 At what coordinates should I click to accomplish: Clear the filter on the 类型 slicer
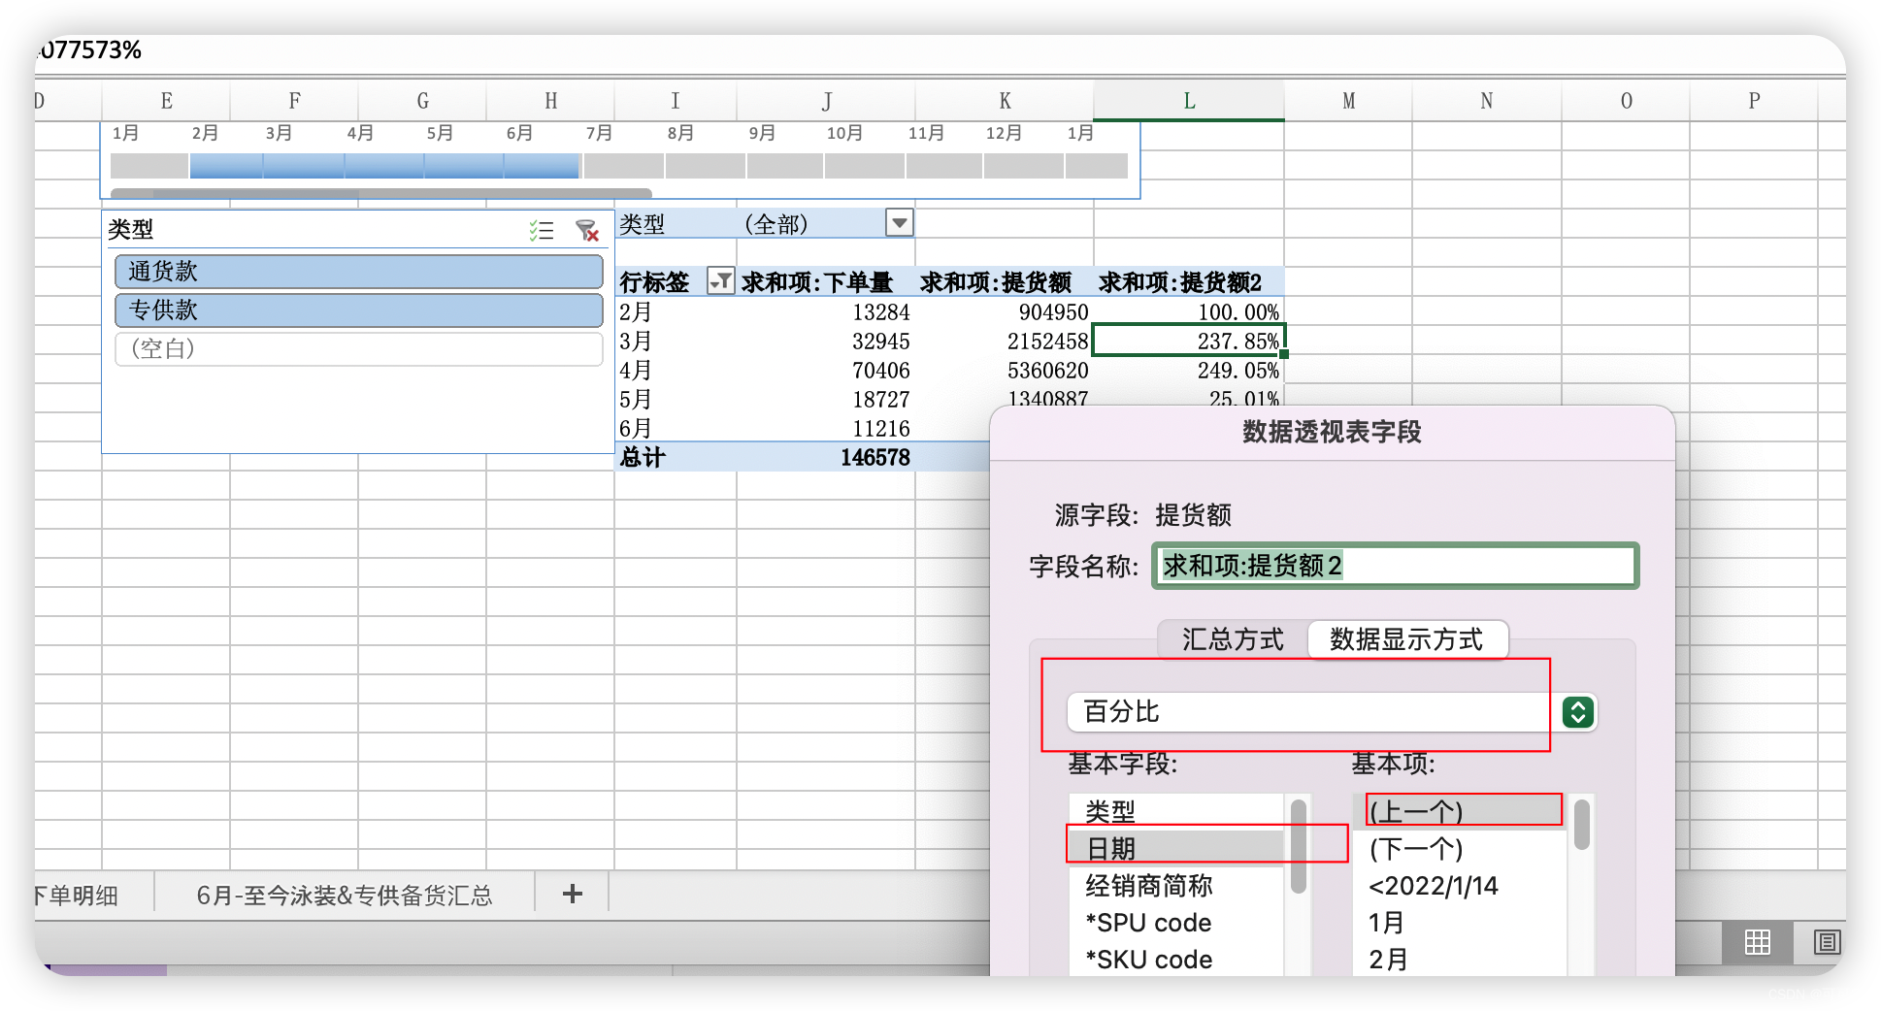click(x=586, y=230)
